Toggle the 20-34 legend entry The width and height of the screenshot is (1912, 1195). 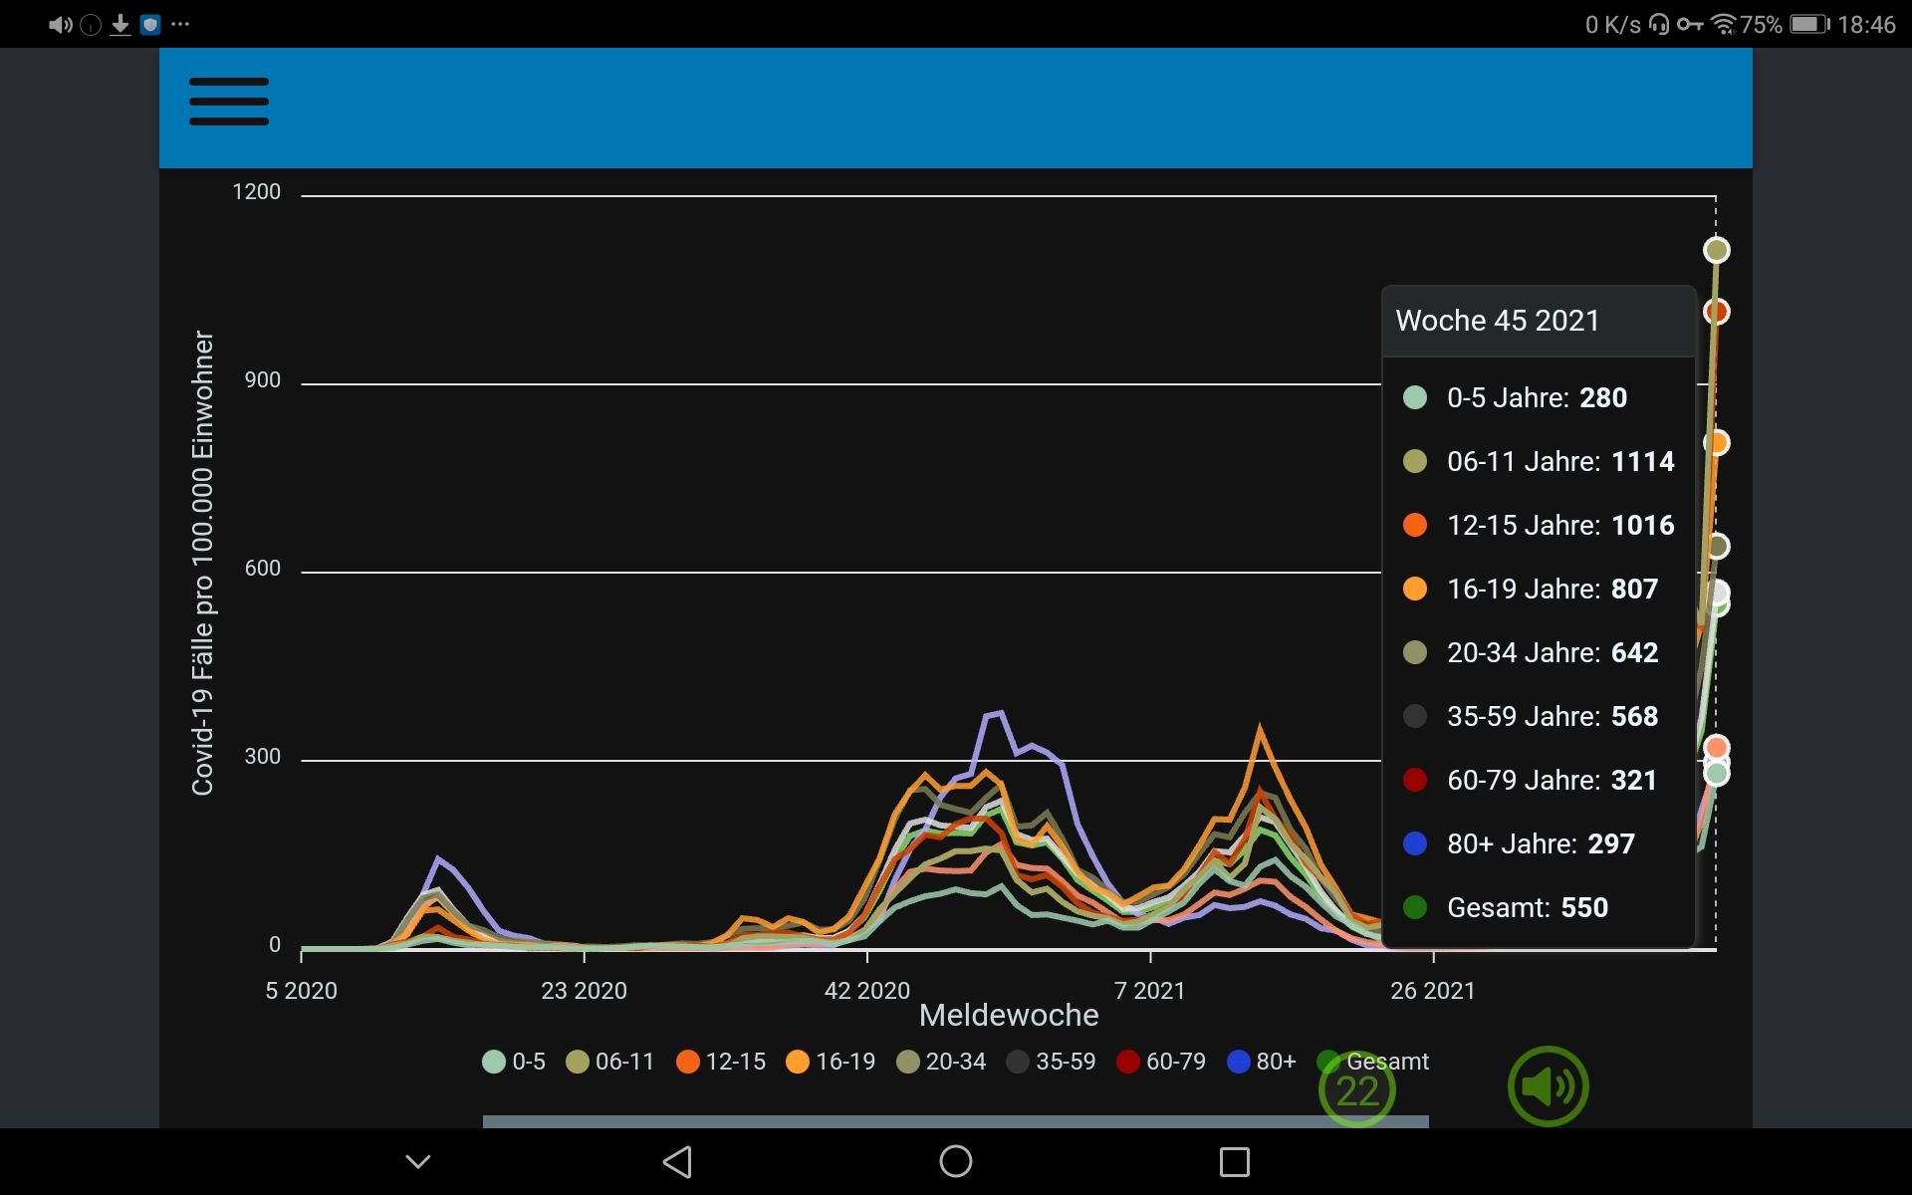[x=941, y=1062]
